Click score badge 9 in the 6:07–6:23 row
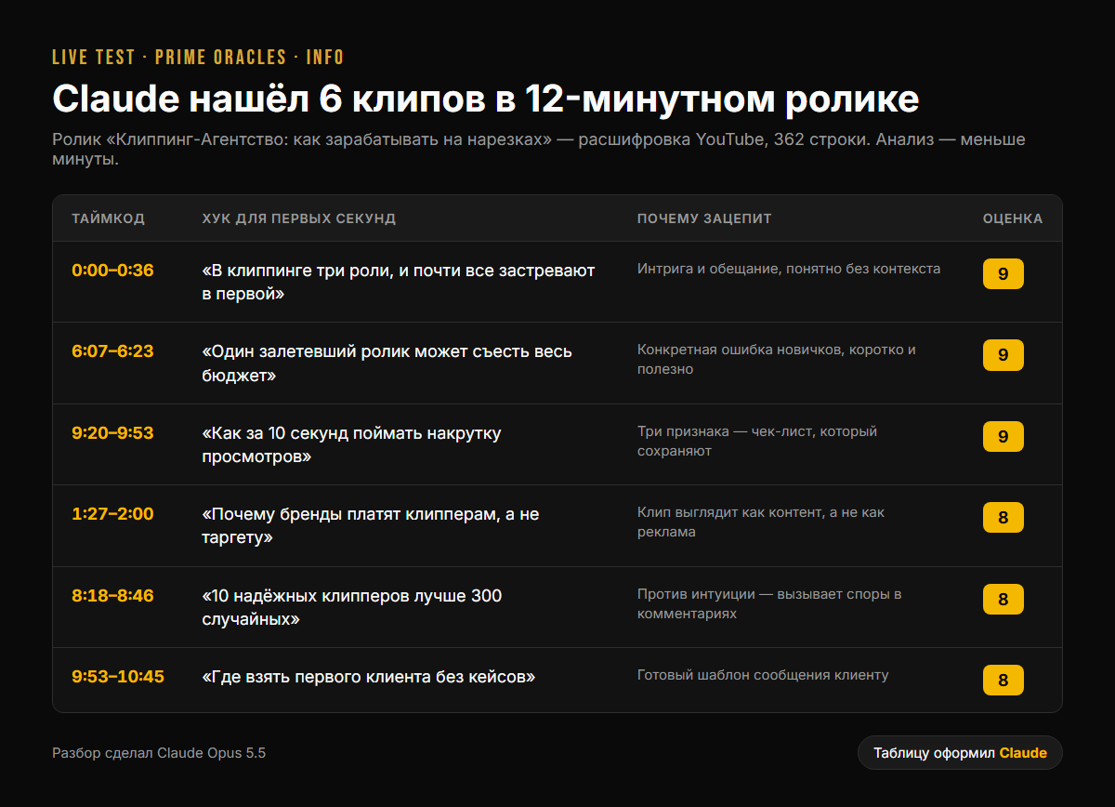1115x807 pixels. (1003, 355)
